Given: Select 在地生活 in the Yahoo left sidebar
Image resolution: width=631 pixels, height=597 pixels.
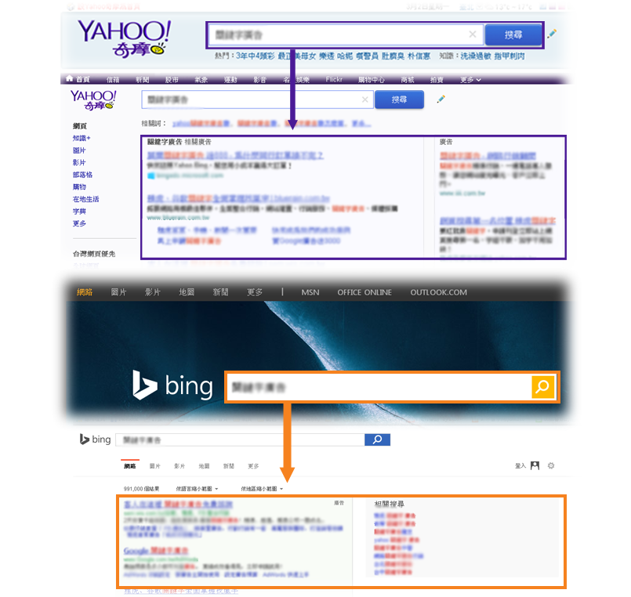Looking at the screenshot, I should point(85,199).
